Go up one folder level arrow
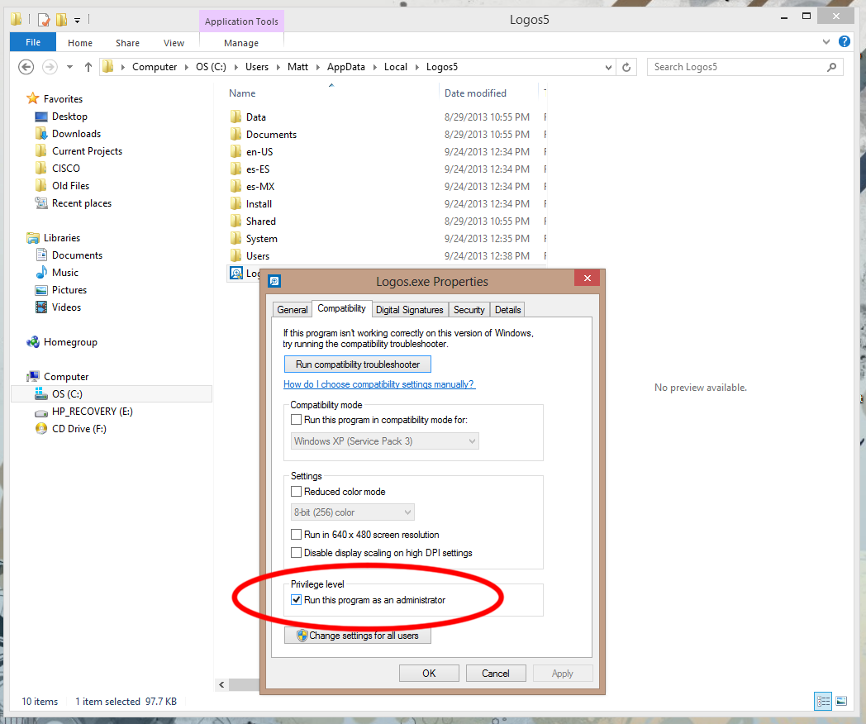This screenshot has width=866, height=724. coord(88,67)
